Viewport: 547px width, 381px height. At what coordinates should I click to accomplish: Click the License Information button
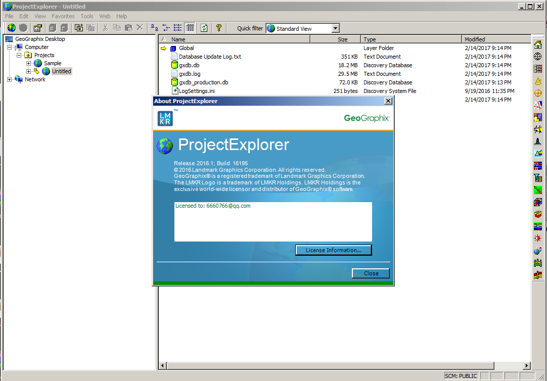[334, 250]
